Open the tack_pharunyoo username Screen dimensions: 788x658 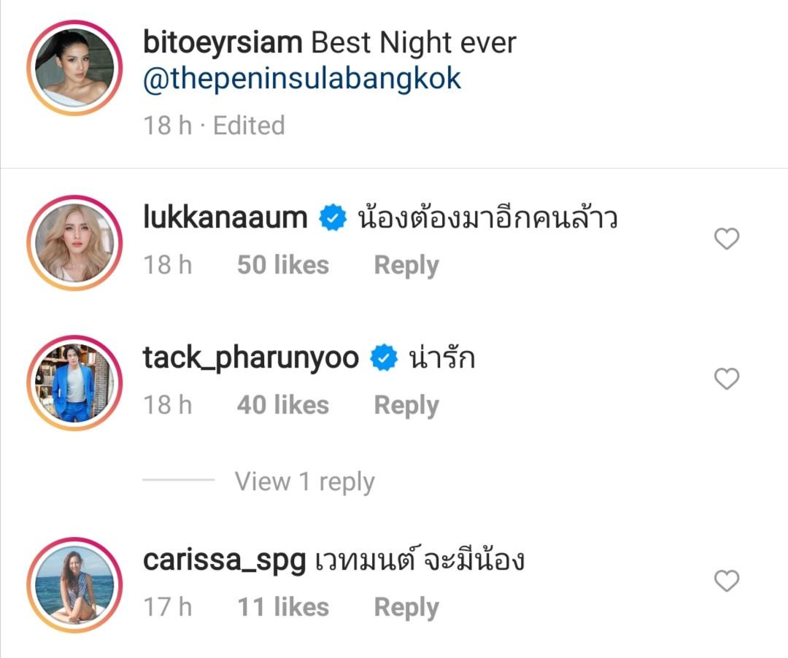(x=251, y=359)
